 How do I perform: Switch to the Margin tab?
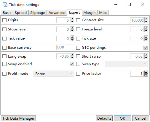point(90,13)
